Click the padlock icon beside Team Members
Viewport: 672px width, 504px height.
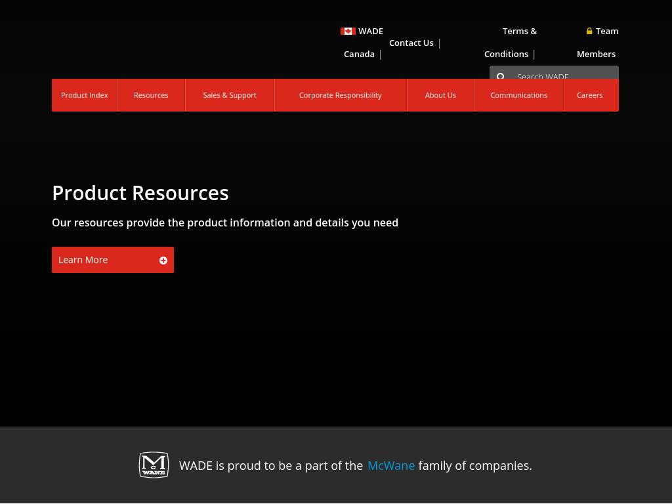pos(589,31)
